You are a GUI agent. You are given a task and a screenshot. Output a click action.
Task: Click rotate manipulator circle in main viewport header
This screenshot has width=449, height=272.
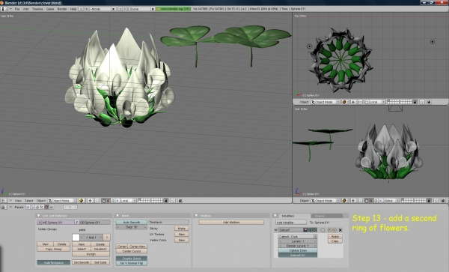pyautogui.click(x=113, y=201)
